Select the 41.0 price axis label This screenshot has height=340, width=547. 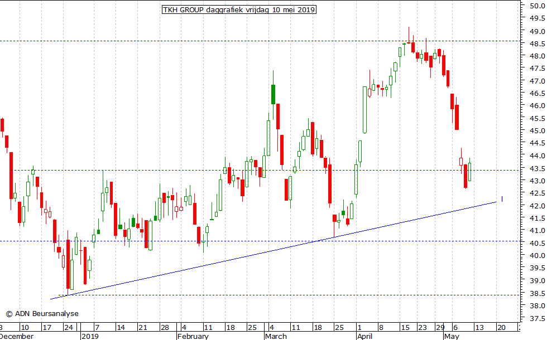tap(537, 231)
